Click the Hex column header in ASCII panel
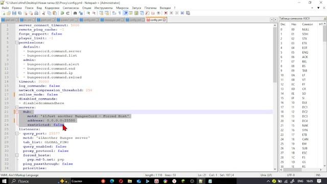The height and width of the screenshot is (184, 327). pos(294,25)
